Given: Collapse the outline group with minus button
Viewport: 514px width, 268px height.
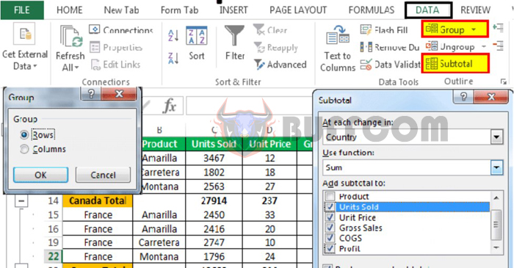Looking at the screenshot, I should coord(21,200).
